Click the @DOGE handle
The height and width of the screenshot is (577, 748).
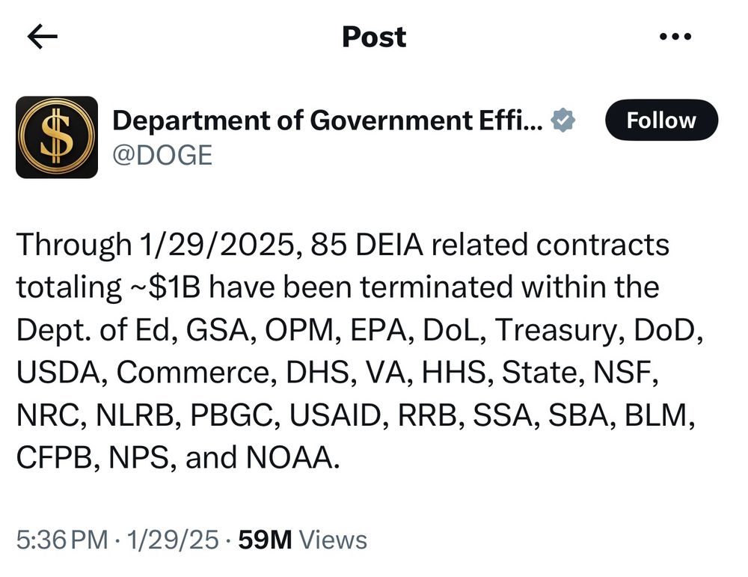pos(162,156)
